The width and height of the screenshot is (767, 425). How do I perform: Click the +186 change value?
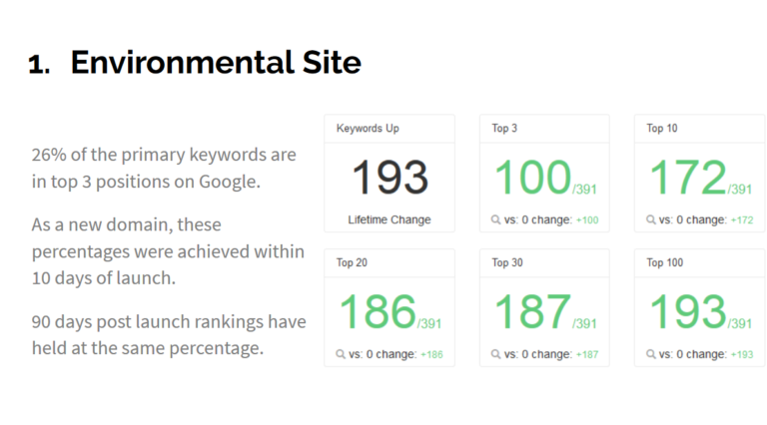[431, 355]
